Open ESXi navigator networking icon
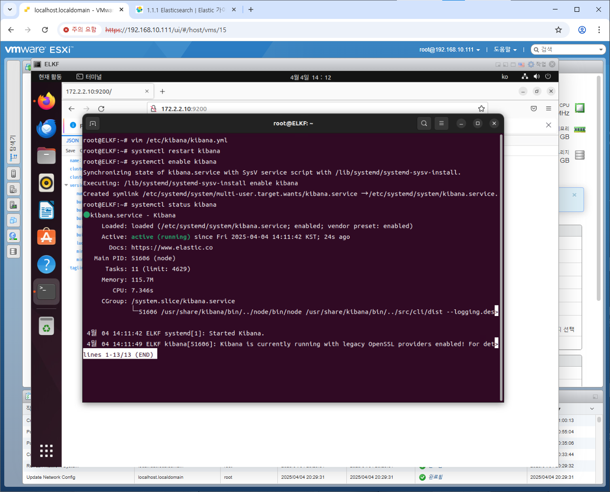The height and width of the screenshot is (492, 610). coord(14,236)
